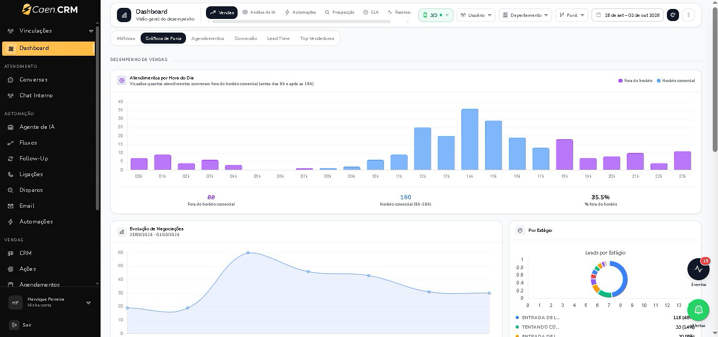Open the Dashboard sidebar item
This screenshot has height=337, width=718.
point(48,48)
